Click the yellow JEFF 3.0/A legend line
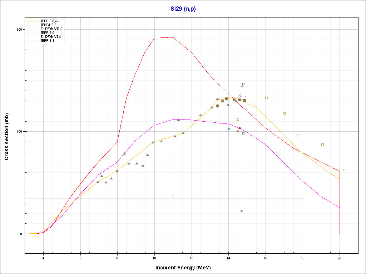 32,21
